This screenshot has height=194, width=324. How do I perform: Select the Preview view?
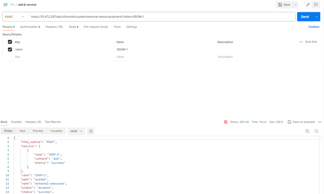coord(38,131)
